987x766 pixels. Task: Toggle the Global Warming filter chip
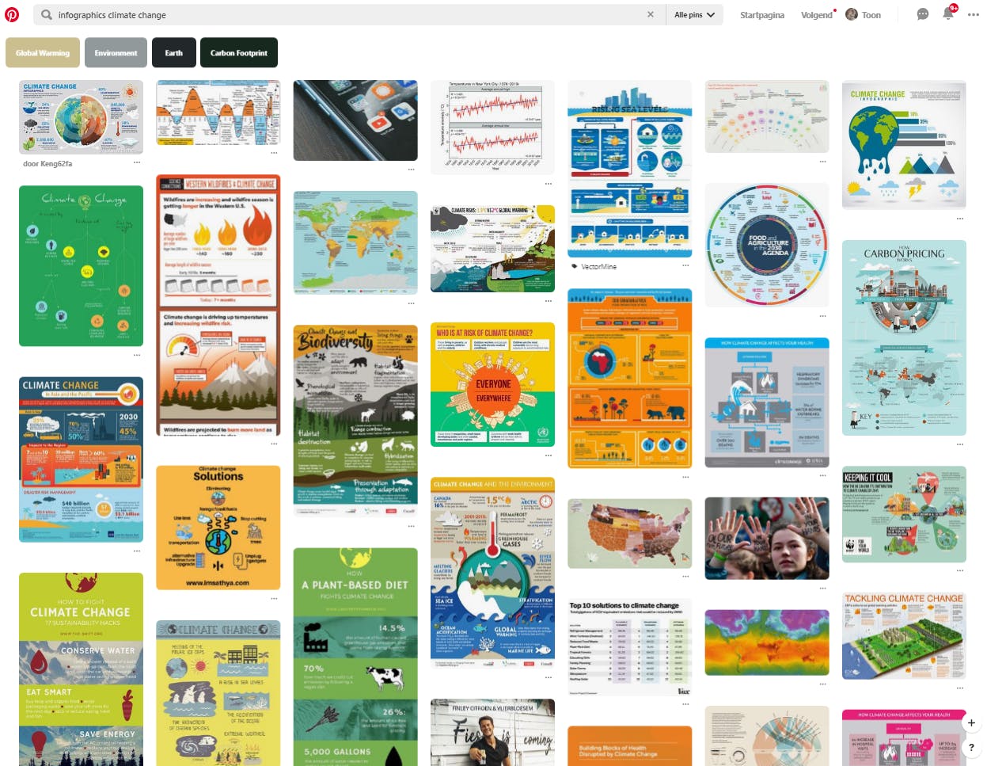pos(42,52)
